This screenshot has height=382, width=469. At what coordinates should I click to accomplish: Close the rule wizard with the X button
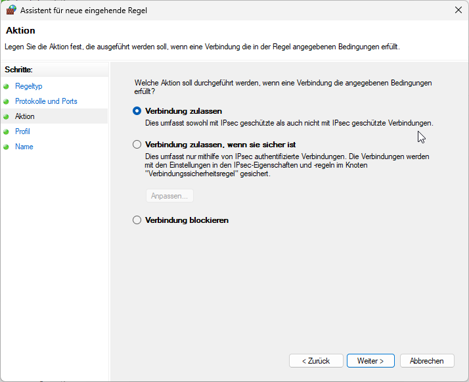click(457, 10)
